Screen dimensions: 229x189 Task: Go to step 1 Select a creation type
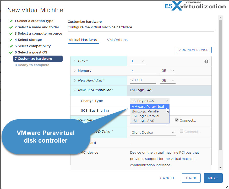point(34,21)
